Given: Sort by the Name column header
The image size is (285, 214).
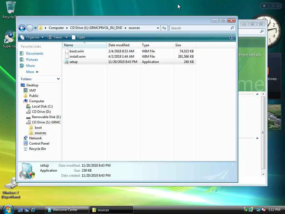Looking at the screenshot, I should 85,45.
